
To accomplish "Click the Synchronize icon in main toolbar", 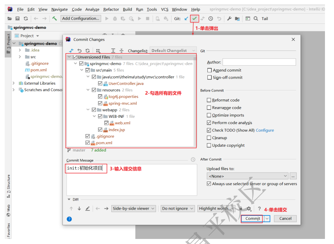I will coord(26,19).
